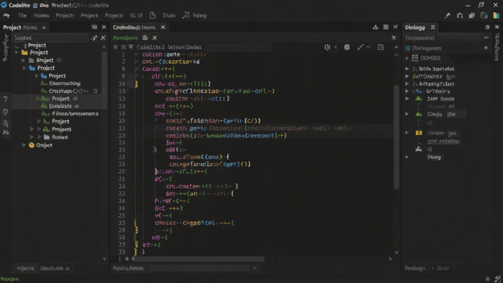Image resolution: width=503 pixels, height=283 pixels.
Task: Click the X beside the bottom output field
Action: click(255, 268)
